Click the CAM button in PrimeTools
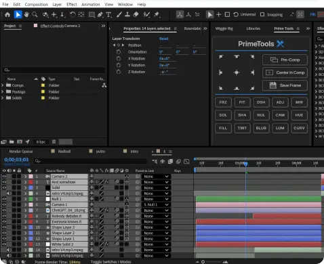324x264 pixels. (280, 115)
